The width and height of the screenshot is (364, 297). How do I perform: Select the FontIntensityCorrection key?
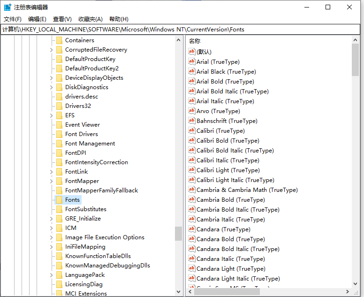[97, 162]
